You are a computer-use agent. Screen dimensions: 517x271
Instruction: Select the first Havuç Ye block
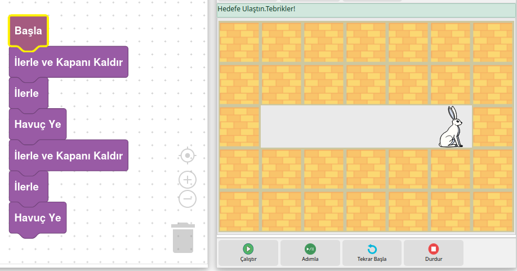(x=38, y=125)
